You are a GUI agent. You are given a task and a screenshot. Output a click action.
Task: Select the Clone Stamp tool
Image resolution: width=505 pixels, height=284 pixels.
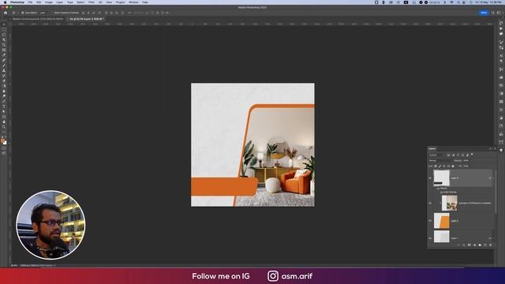pos(4,70)
